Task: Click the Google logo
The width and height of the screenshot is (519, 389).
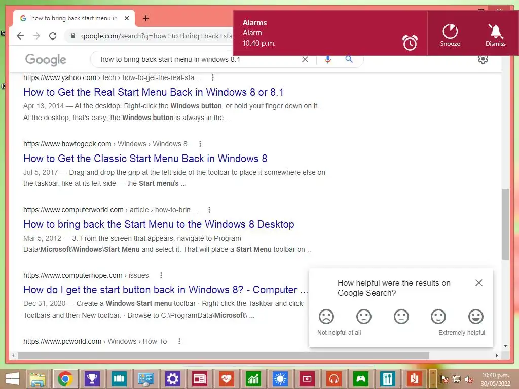Action: pyautogui.click(x=46, y=60)
